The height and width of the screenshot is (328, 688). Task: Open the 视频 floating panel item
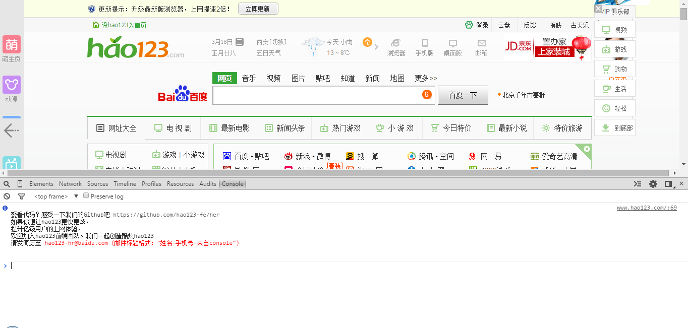(x=614, y=30)
